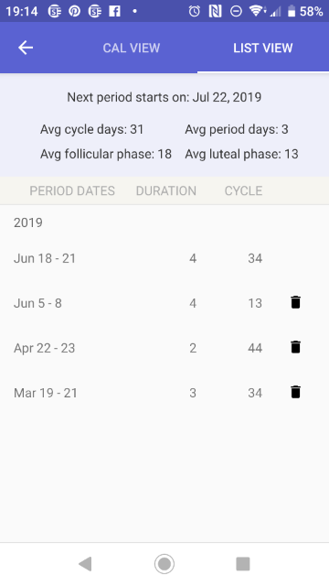Open the Jun 5 - 8 period row
The height and width of the screenshot is (586, 329).
pos(164,303)
